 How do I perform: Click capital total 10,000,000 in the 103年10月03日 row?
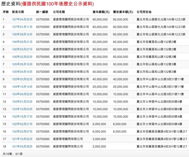point(100,109)
